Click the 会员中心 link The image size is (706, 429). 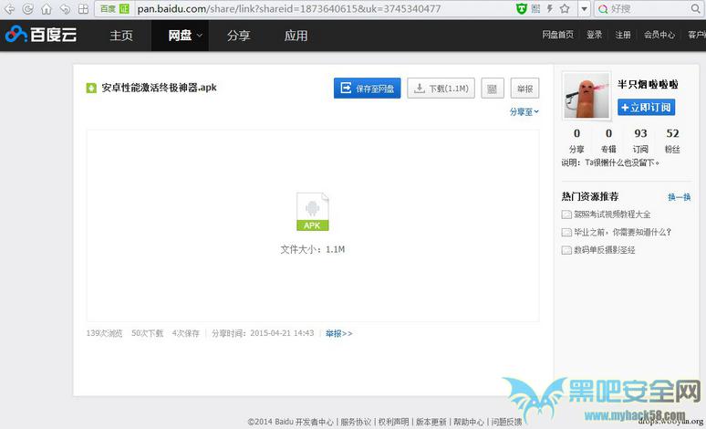coord(659,35)
